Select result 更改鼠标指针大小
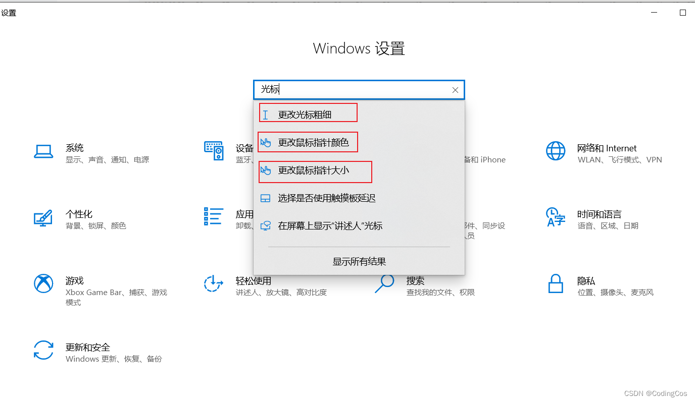695x402 pixels. click(x=359, y=170)
